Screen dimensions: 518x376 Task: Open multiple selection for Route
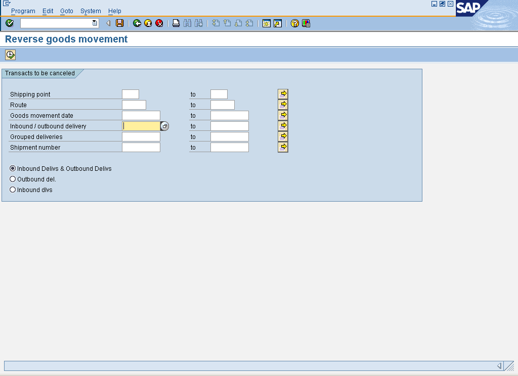coord(283,104)
